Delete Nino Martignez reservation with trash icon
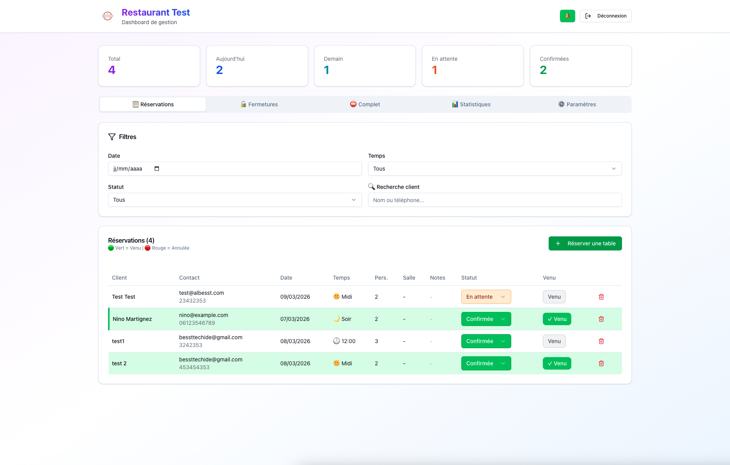 click(x=601, y=319)
